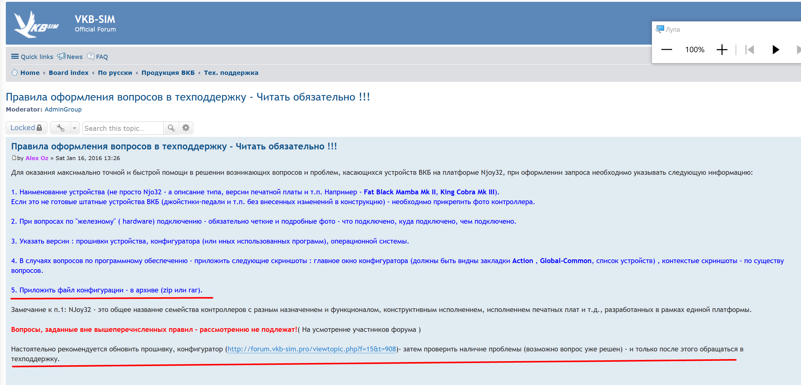Click the topic tools wrench icon
Image resolution: width=801 pixels, height=385 pixels.
pyautogui.click(x=60, y=128)
